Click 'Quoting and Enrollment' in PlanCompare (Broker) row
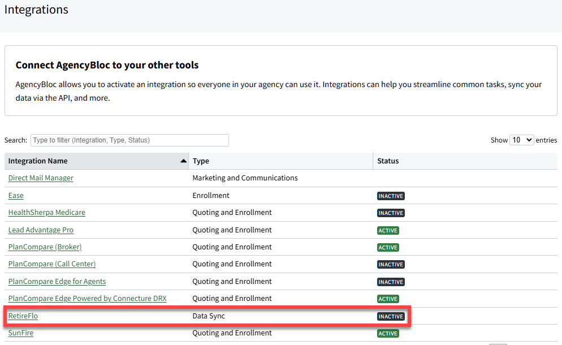The width and height of the screenshot is (562, 345). [232, 247]
